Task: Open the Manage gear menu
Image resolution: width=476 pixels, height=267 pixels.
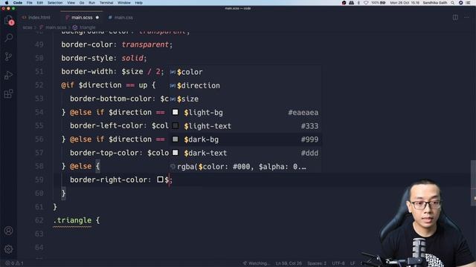Action: point(8,249)
